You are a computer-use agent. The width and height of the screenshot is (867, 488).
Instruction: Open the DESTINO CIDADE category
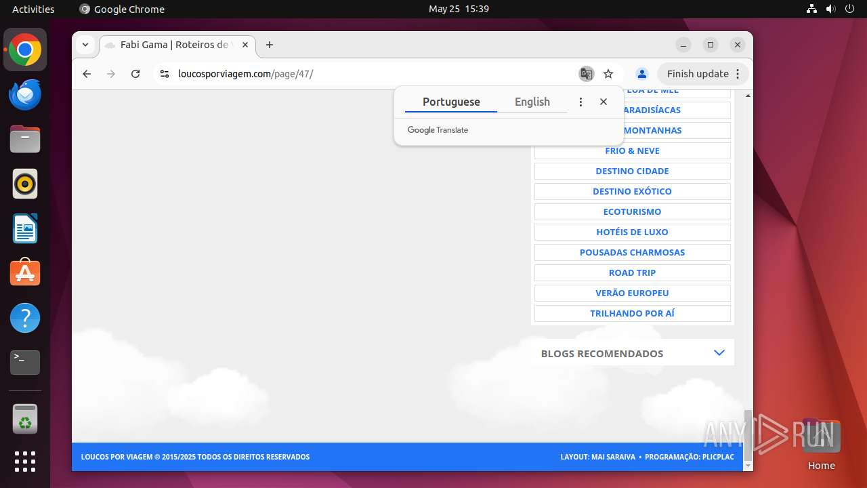633,171
